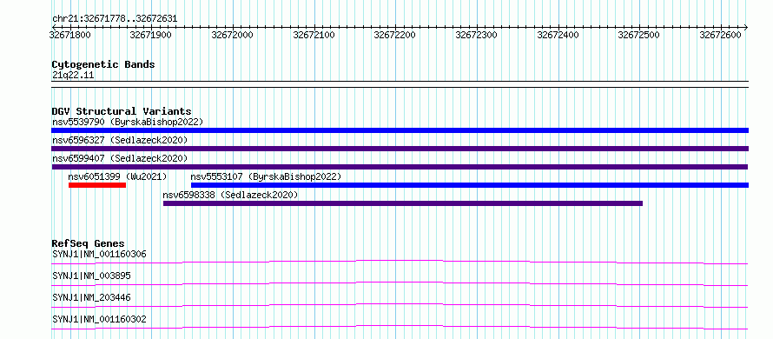This screenshot has height=339, width=773.
Task: Select the nsv6598338 purple variant bar
Action: (x=403, y=203)
